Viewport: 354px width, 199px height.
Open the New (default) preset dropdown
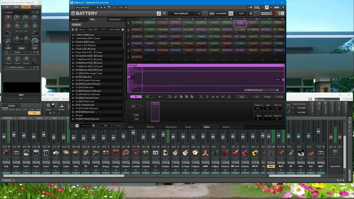pyautogui.click(x=184, y=13)
